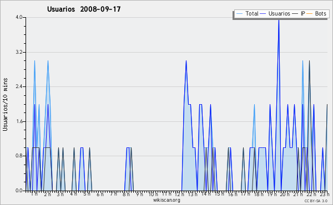Click the y-axis value 2.4
The width and height of the screenshot is (333, 205).
19,86
